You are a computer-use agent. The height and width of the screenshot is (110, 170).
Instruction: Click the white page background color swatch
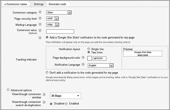[90, 58]
